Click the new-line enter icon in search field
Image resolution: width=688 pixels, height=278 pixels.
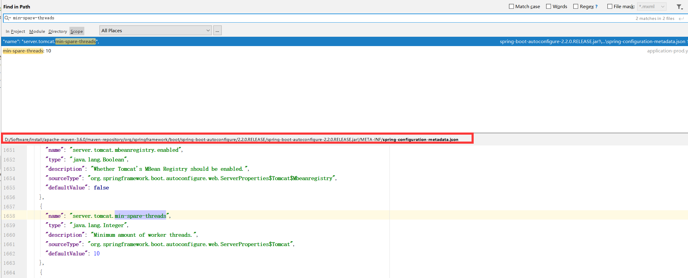tap(681, 18)
